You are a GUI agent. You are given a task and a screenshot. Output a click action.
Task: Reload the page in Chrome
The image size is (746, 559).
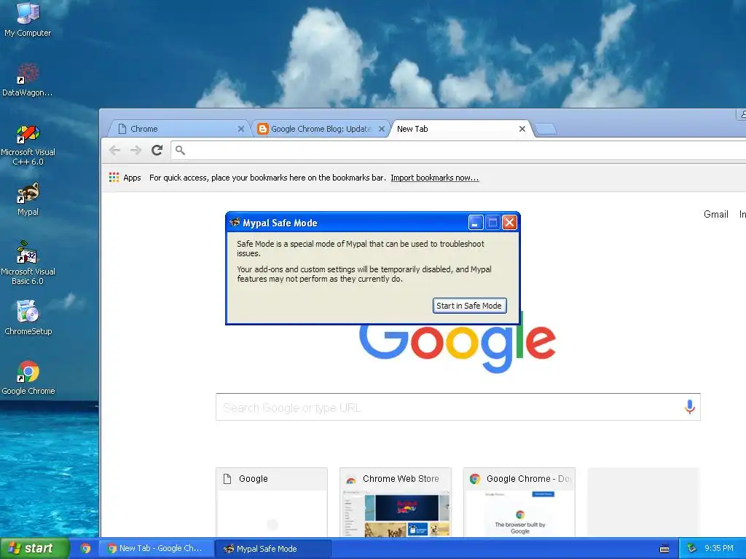(157, 151)
